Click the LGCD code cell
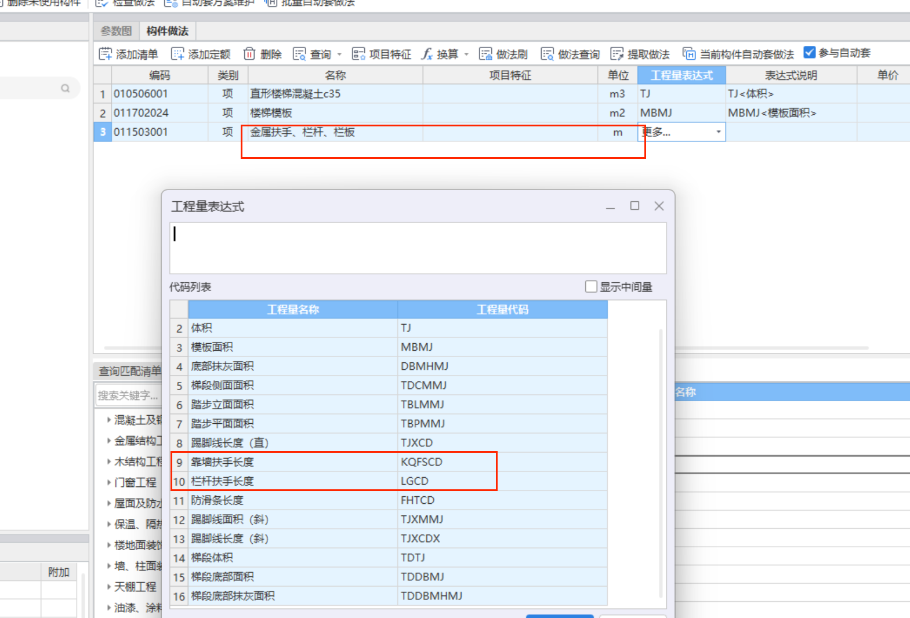 [502, 481]
